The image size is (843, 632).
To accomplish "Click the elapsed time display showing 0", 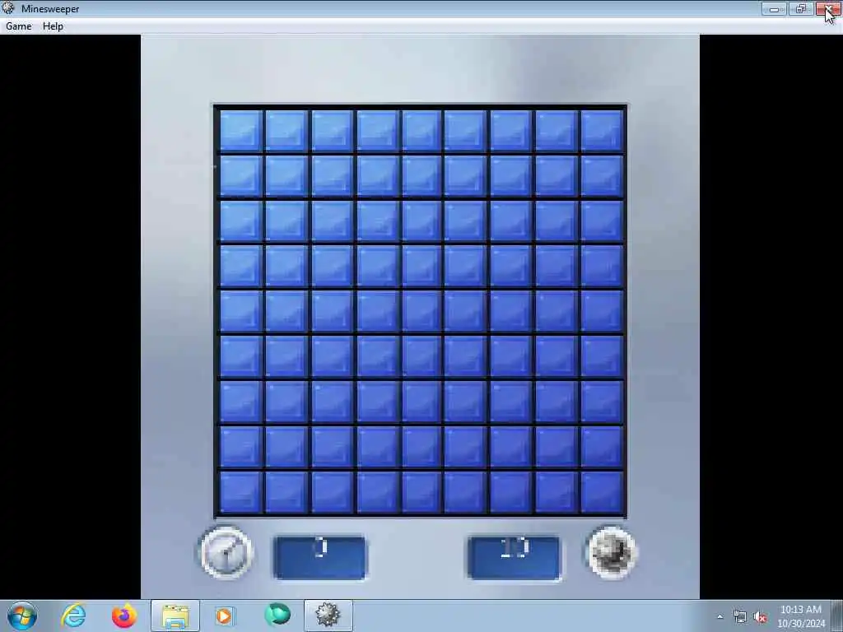I will [x=320, y=558].
